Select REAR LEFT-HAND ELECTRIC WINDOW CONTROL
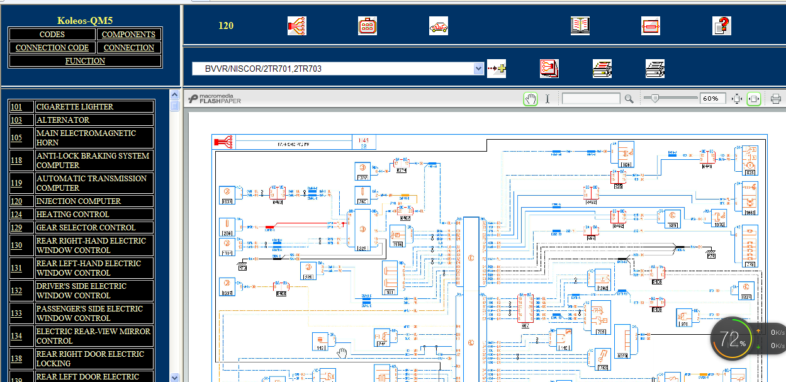 94,268
